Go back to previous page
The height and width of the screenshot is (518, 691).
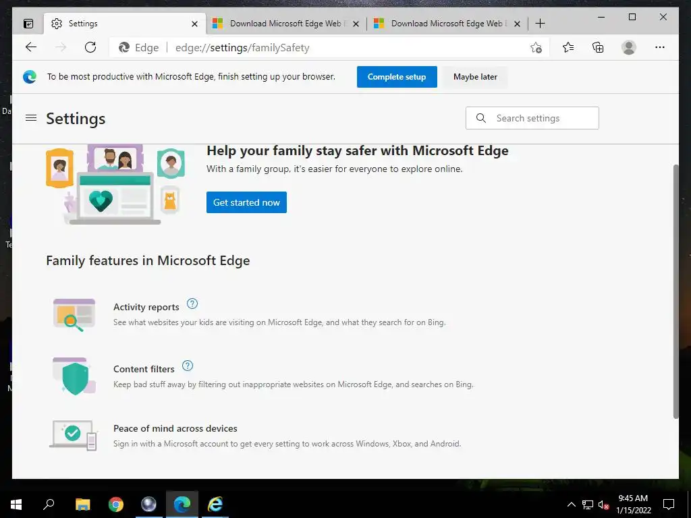[x=31, y=47]
